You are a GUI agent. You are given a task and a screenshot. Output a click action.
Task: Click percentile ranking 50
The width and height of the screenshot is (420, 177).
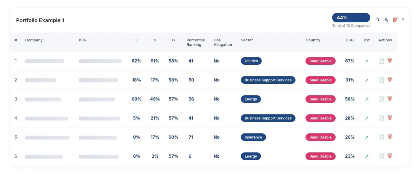191,80
